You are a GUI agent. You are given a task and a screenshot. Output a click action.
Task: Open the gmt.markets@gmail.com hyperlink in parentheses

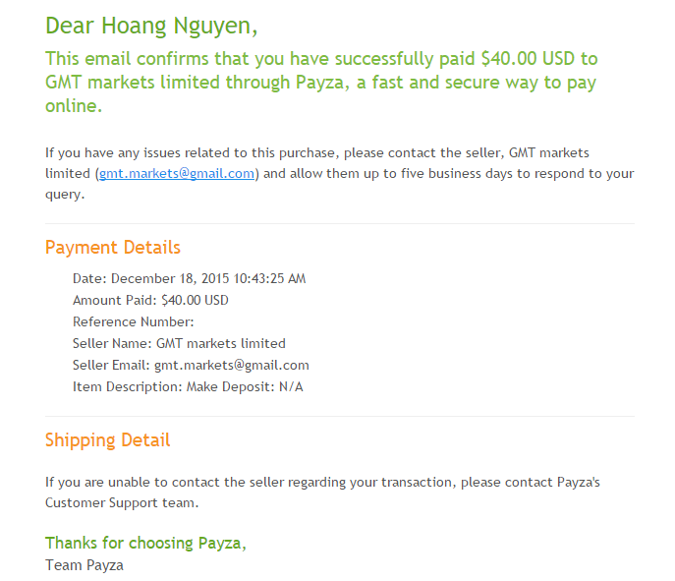(x=177, y=174)
